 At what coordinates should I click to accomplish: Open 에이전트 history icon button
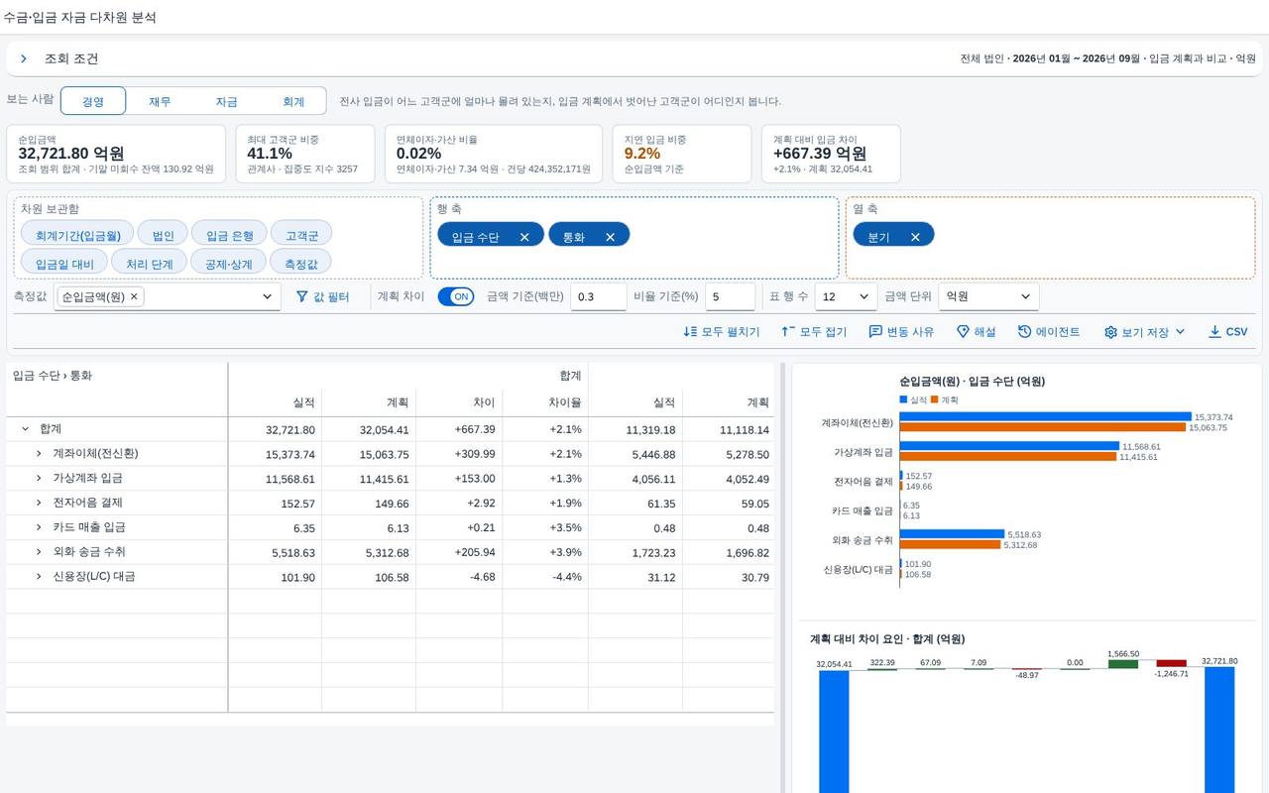[1049, 332]
